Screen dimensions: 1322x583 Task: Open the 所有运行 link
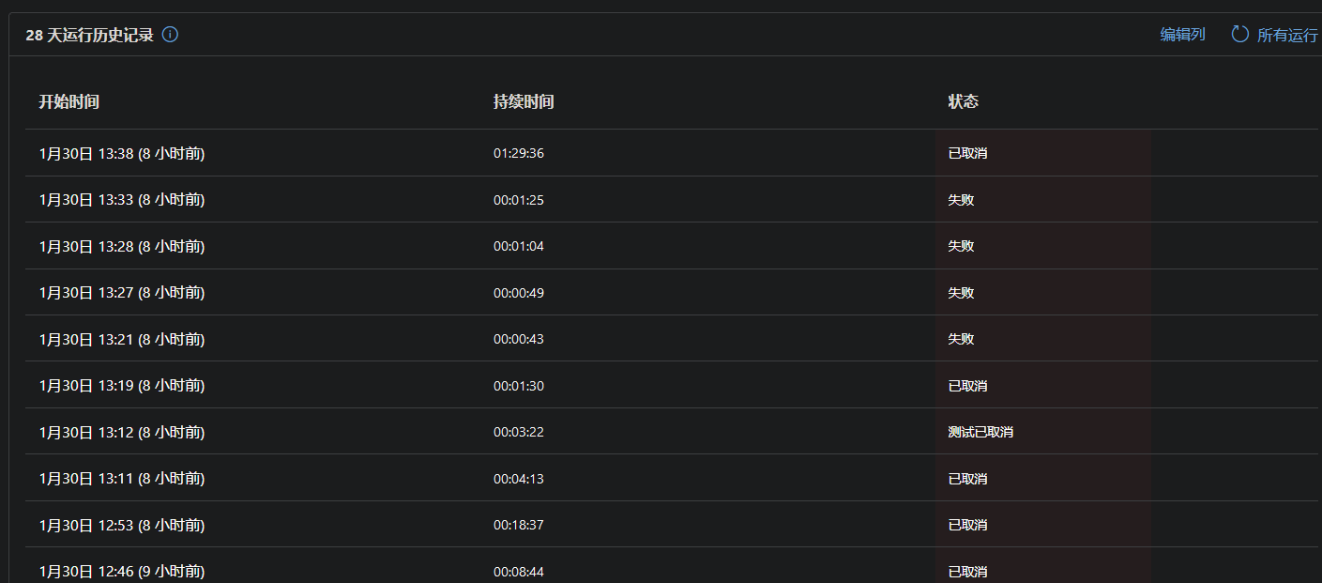point(1287,36)
